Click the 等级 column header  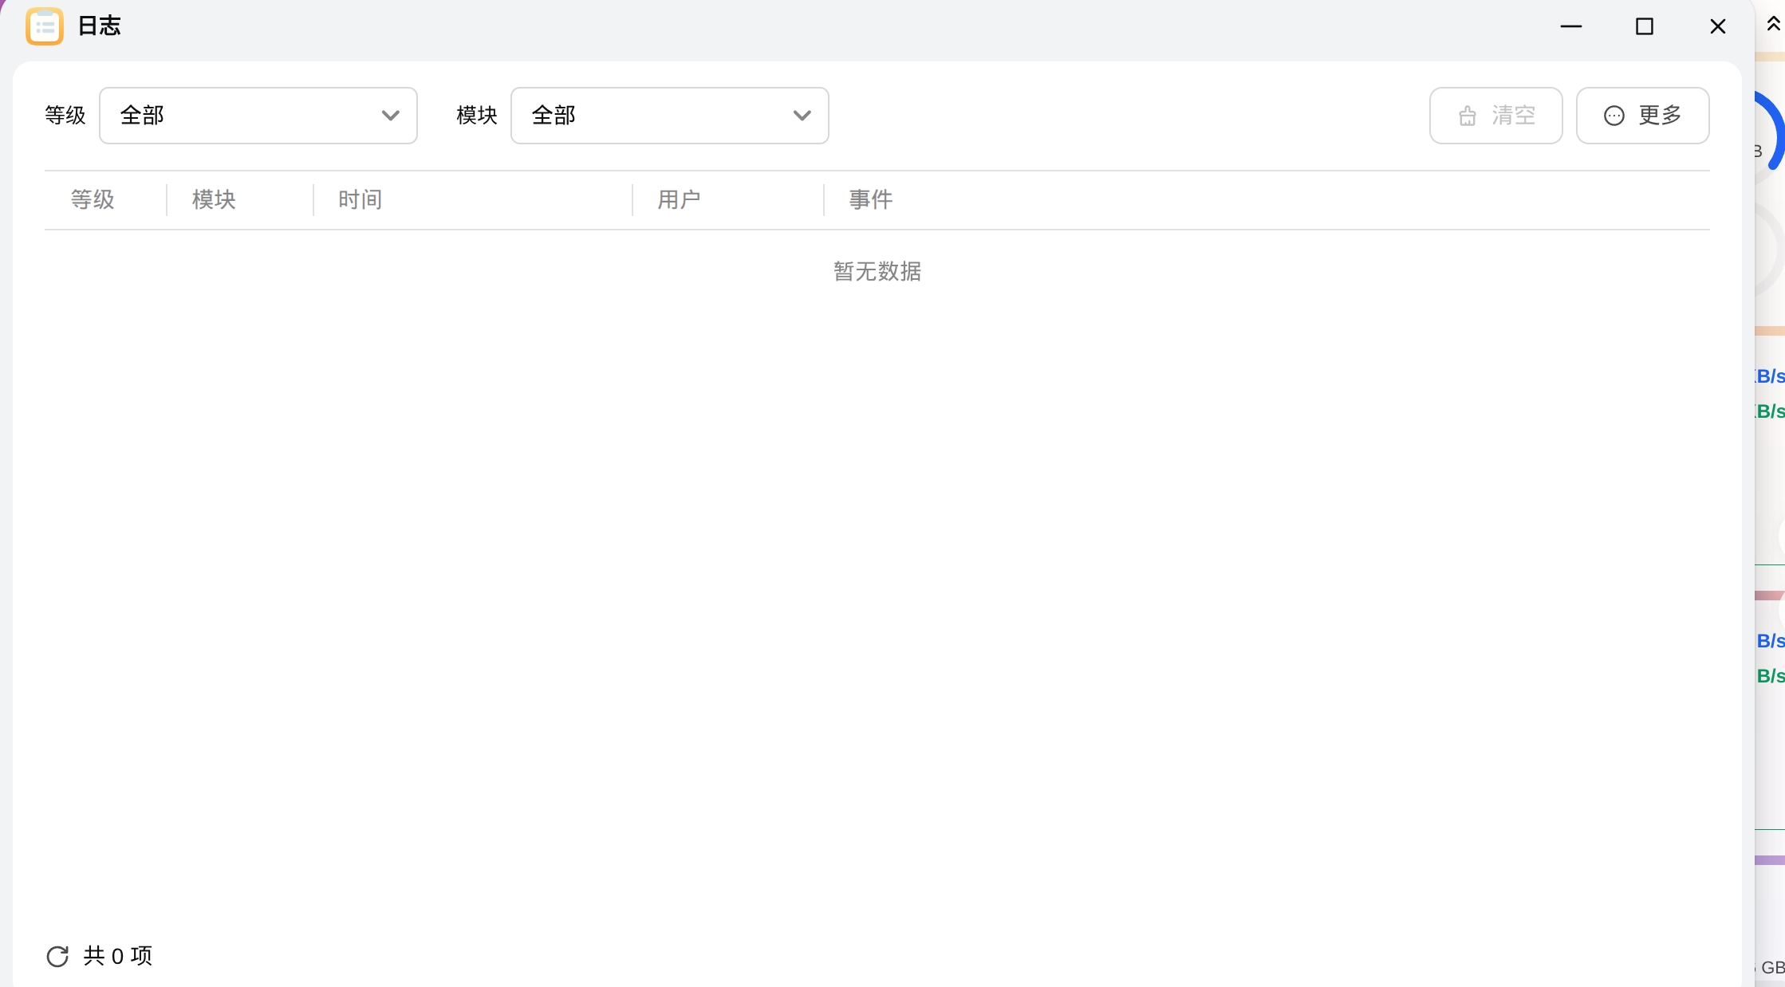tap(93, 199)
